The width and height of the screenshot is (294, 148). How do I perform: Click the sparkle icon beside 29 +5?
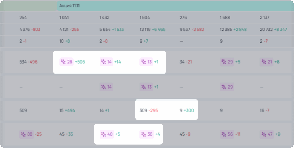(x=224, y=62)
